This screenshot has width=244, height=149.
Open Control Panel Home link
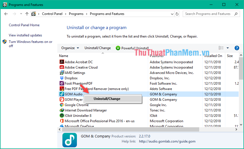(x=24, y=25)
